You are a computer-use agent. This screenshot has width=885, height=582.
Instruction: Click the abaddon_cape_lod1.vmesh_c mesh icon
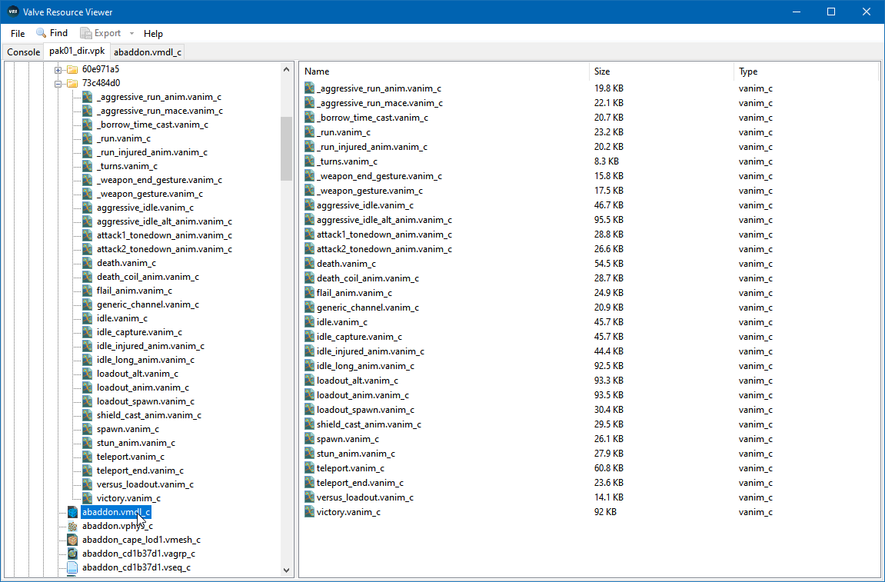(x=73, y=540)
